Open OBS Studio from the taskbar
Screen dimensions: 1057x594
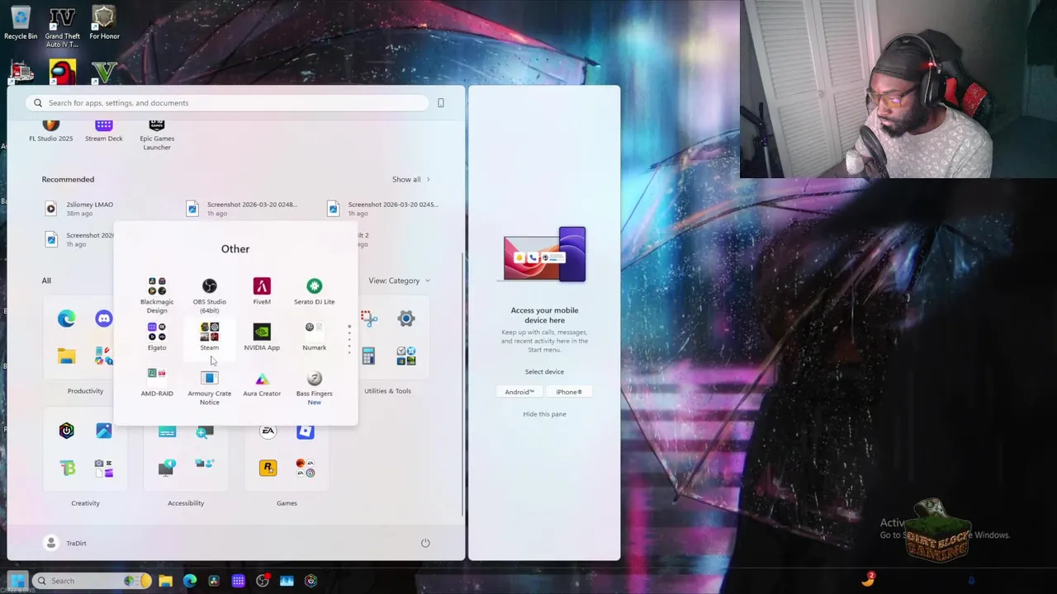(x=263, y=581)
